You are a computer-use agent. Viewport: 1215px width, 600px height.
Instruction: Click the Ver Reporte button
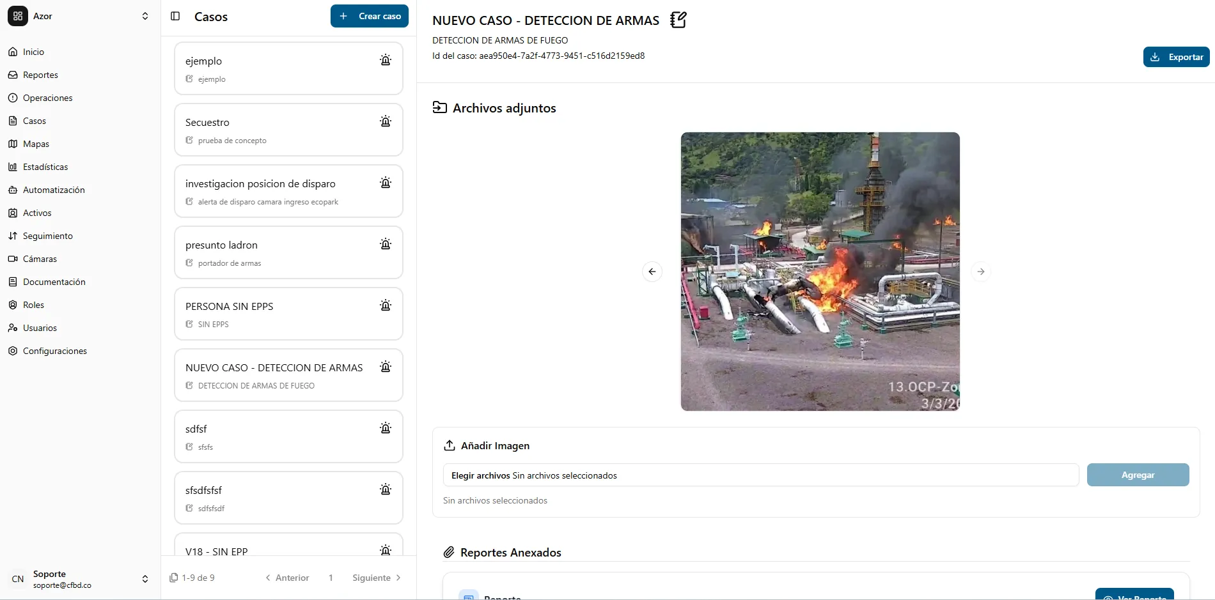tap(1134, 595)
